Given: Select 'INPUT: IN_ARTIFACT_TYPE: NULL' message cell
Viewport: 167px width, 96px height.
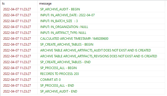Looking at the screenshot, I should (x=101, y=33).
